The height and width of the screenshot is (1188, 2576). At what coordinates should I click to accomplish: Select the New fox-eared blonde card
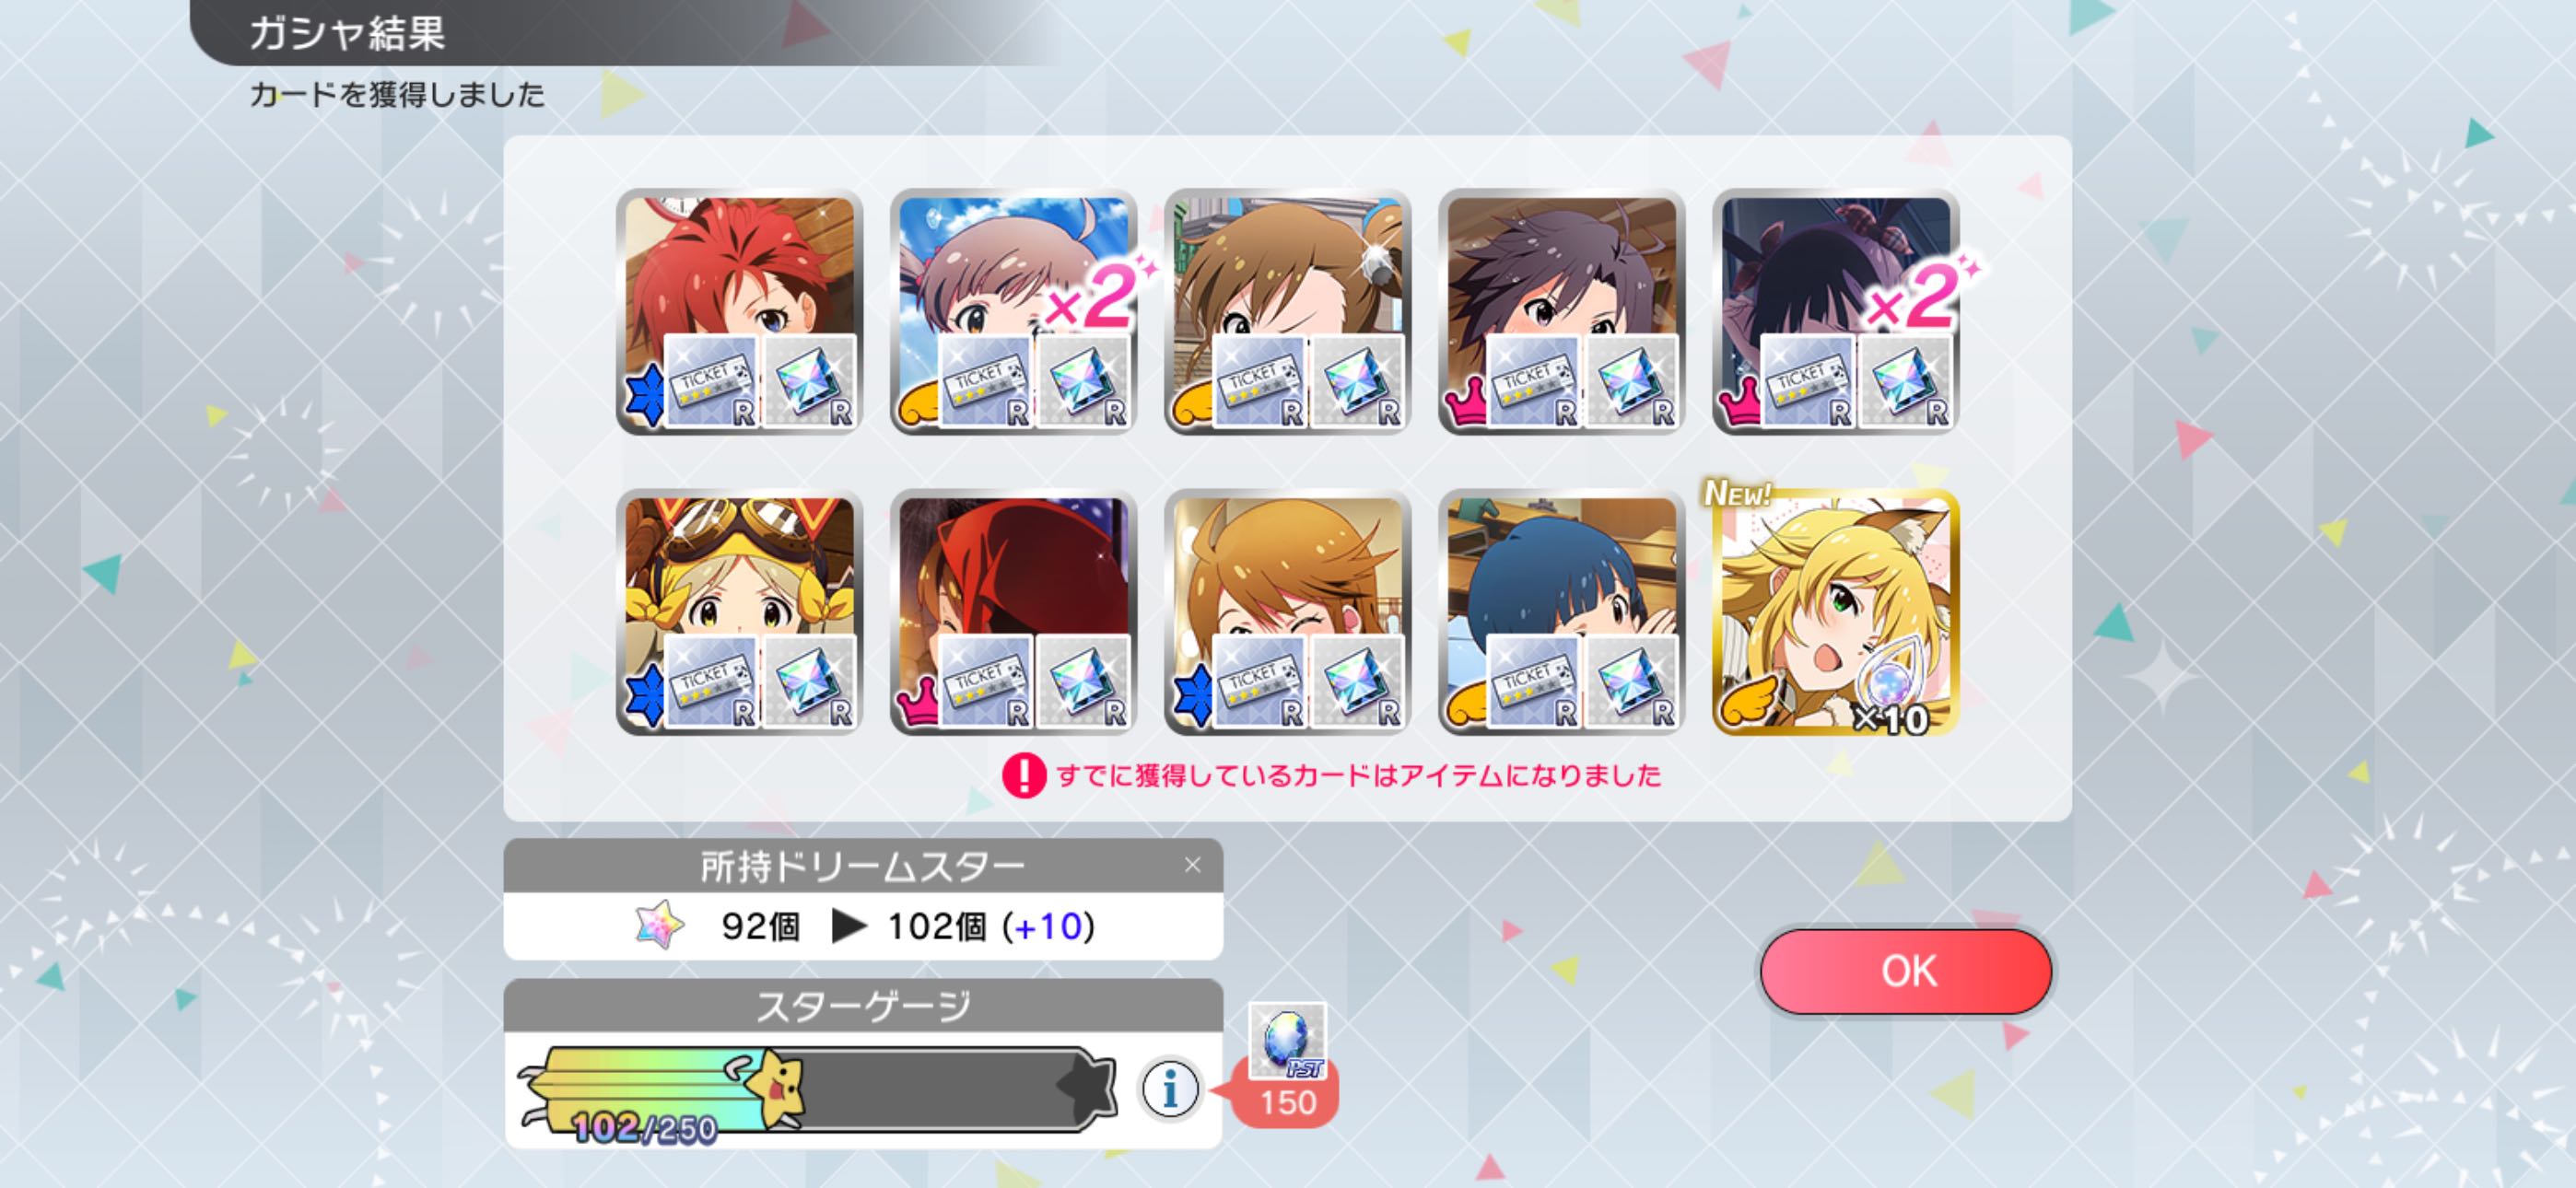1835,612
